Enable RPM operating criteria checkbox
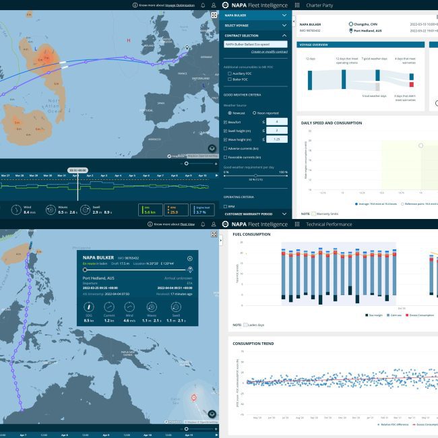Screen dimensions: 438x438 point(225,206)
